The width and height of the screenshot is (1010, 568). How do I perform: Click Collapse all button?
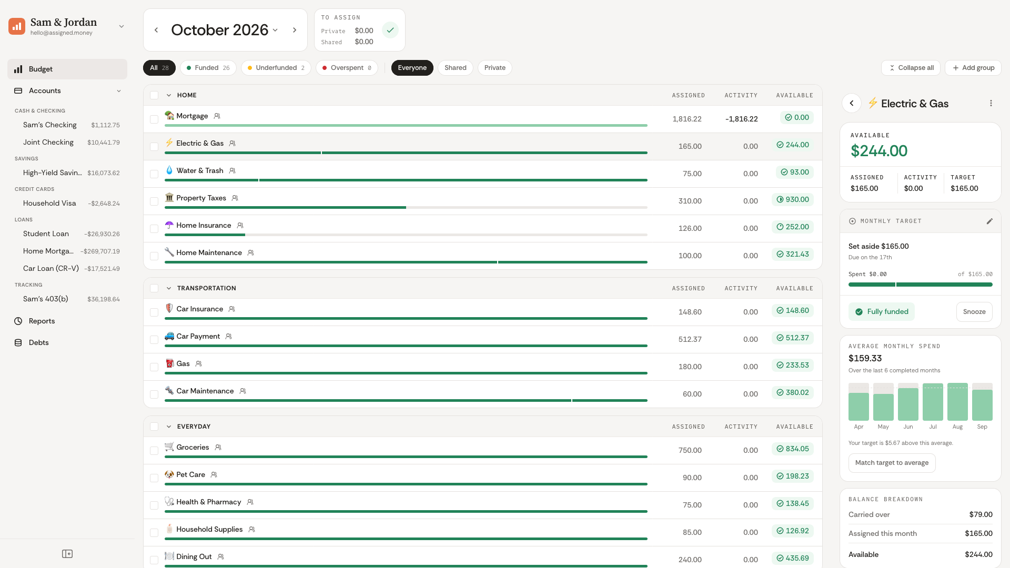click(x=911, y=68)
